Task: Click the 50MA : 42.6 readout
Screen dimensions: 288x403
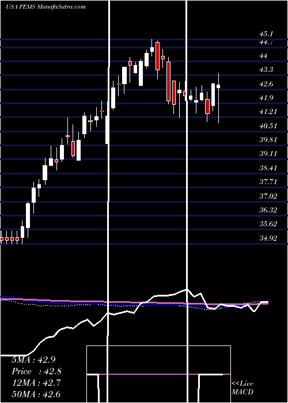Action: (36, 394)
